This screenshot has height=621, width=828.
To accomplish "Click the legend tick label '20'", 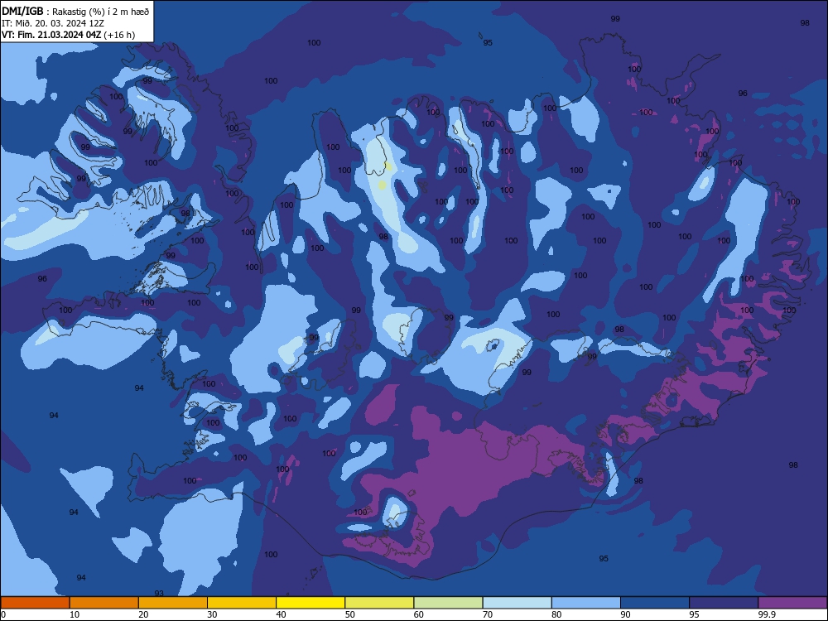I will pos(143,614).
